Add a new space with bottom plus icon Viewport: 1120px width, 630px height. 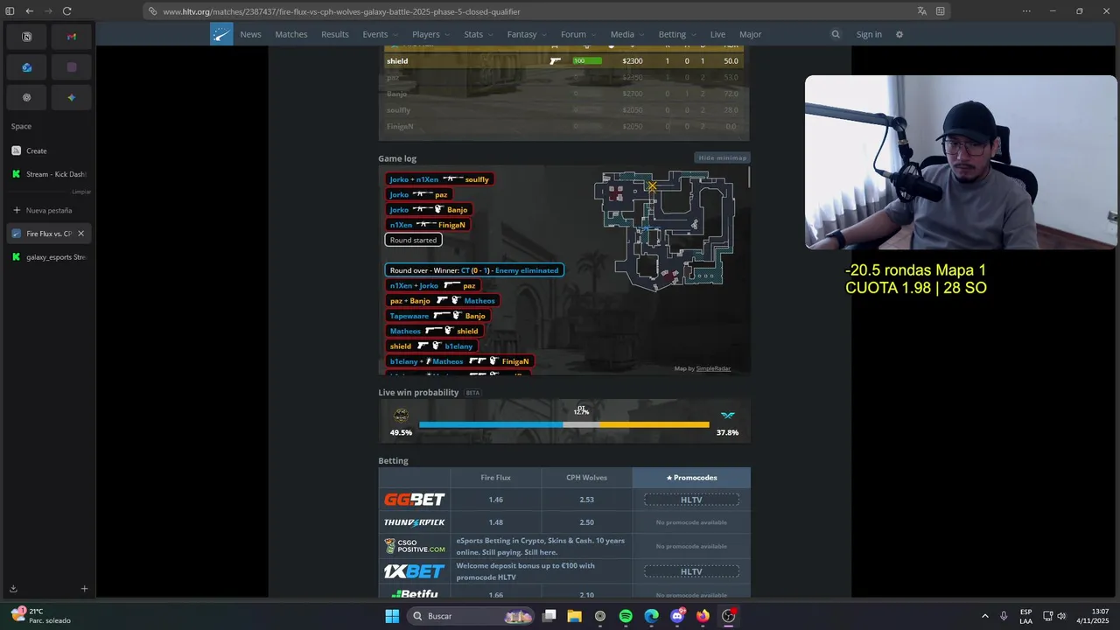[x=84, y=589]
